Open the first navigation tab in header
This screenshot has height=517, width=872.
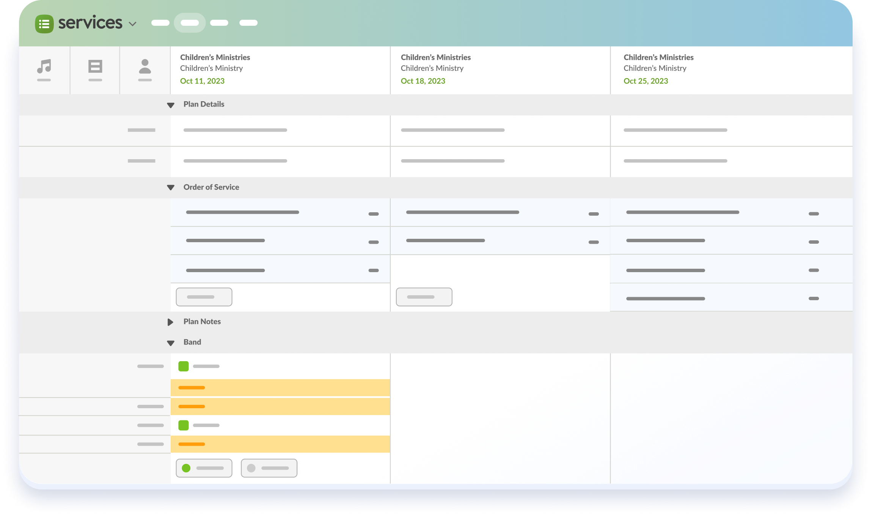pos(160,23)
